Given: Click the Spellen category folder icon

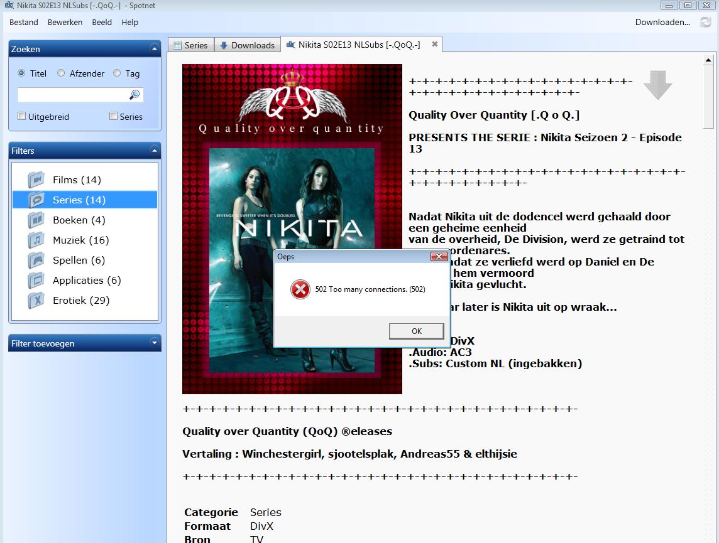Looking at the screenshot, I should (36, 260).
